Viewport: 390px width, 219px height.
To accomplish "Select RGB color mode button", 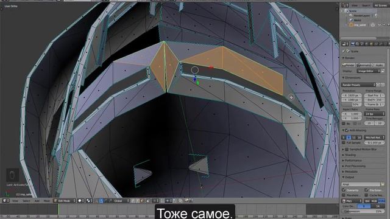I will pos(374,201).
